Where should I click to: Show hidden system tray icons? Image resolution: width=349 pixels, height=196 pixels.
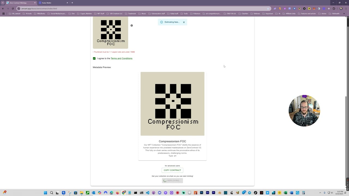(320, 193)
